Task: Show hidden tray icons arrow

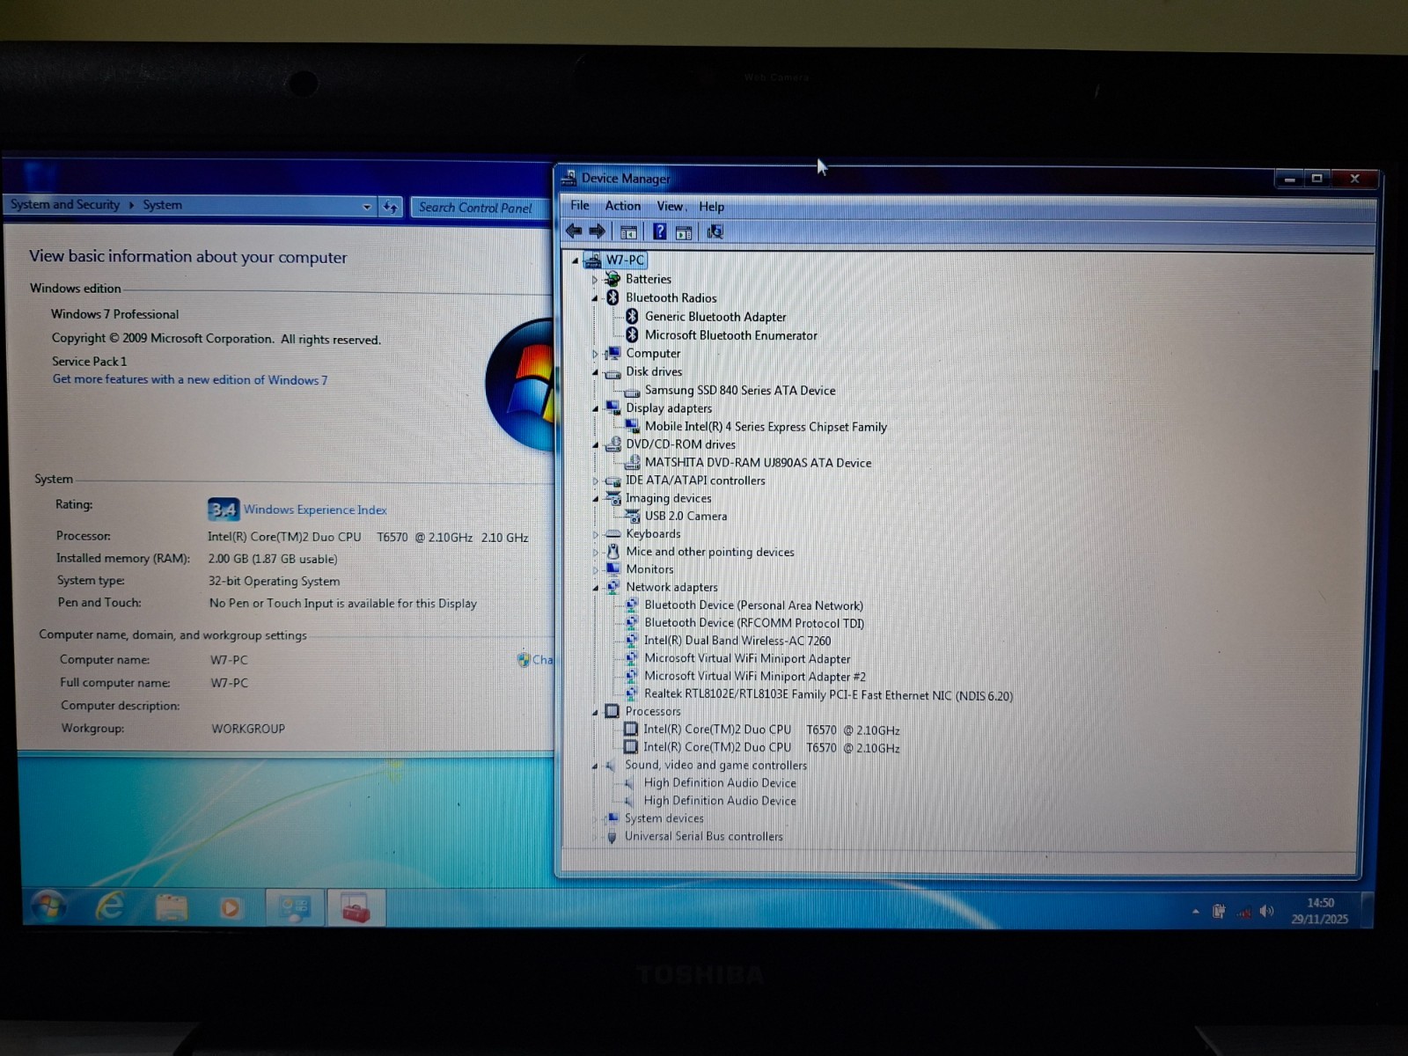Action: point(1195,912)
